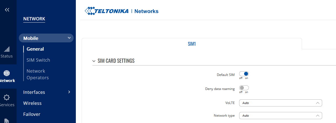Enable the Deny data roaming switch

click(x=244, y=88)
